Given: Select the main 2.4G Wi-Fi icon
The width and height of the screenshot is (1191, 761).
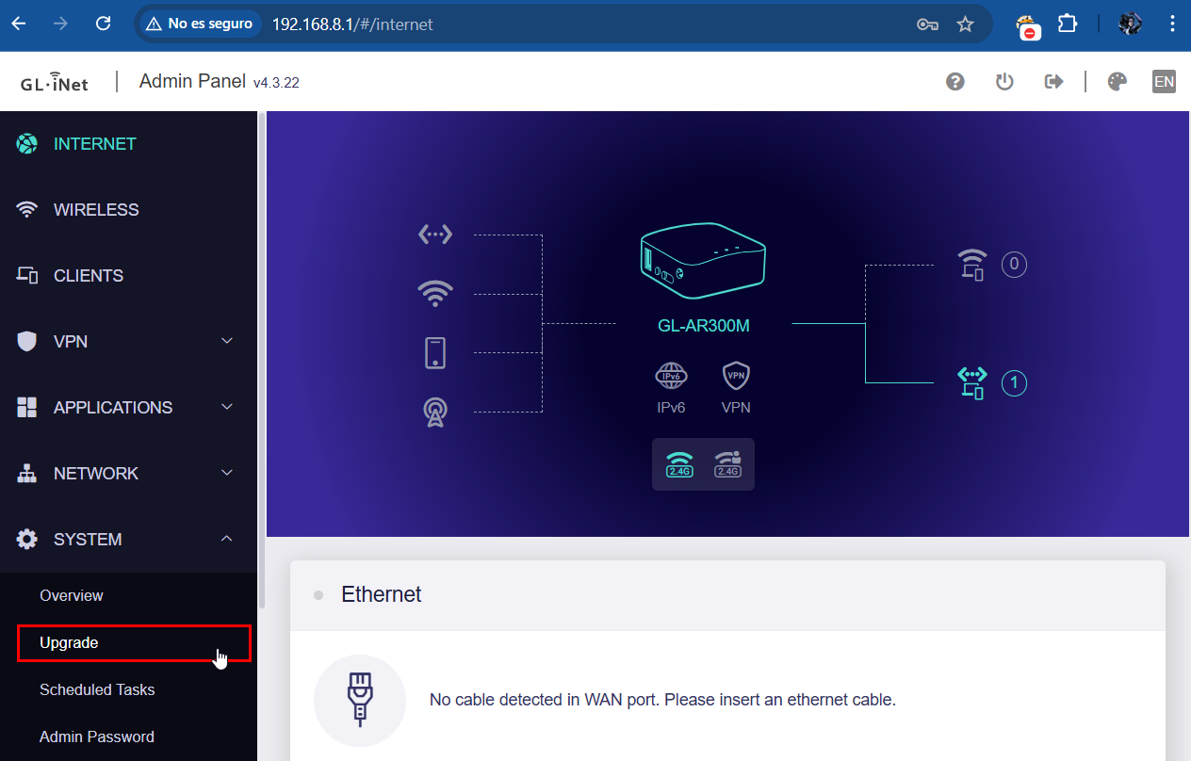Looking at the screenshot, I should tap(679, 463).
